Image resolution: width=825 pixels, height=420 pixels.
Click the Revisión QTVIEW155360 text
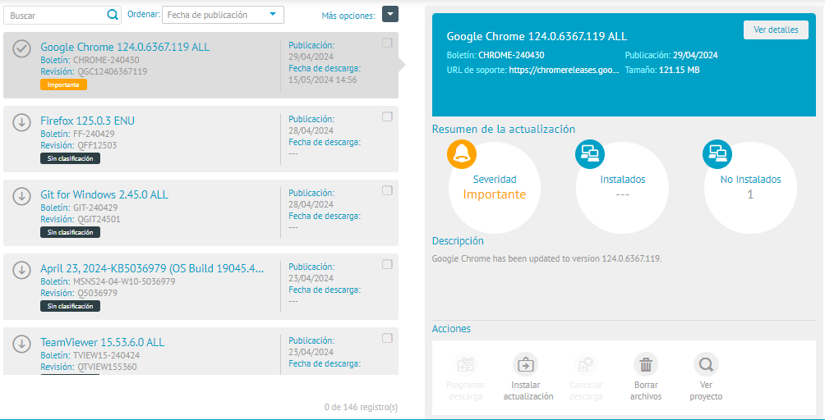pos(89,367)
